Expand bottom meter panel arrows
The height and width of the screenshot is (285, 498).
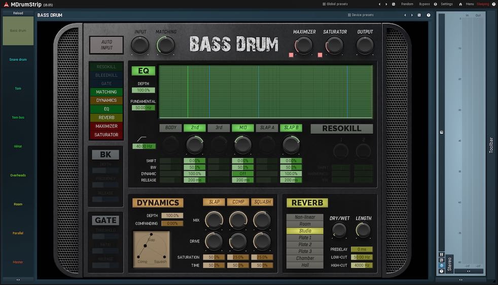click(461, 280)
